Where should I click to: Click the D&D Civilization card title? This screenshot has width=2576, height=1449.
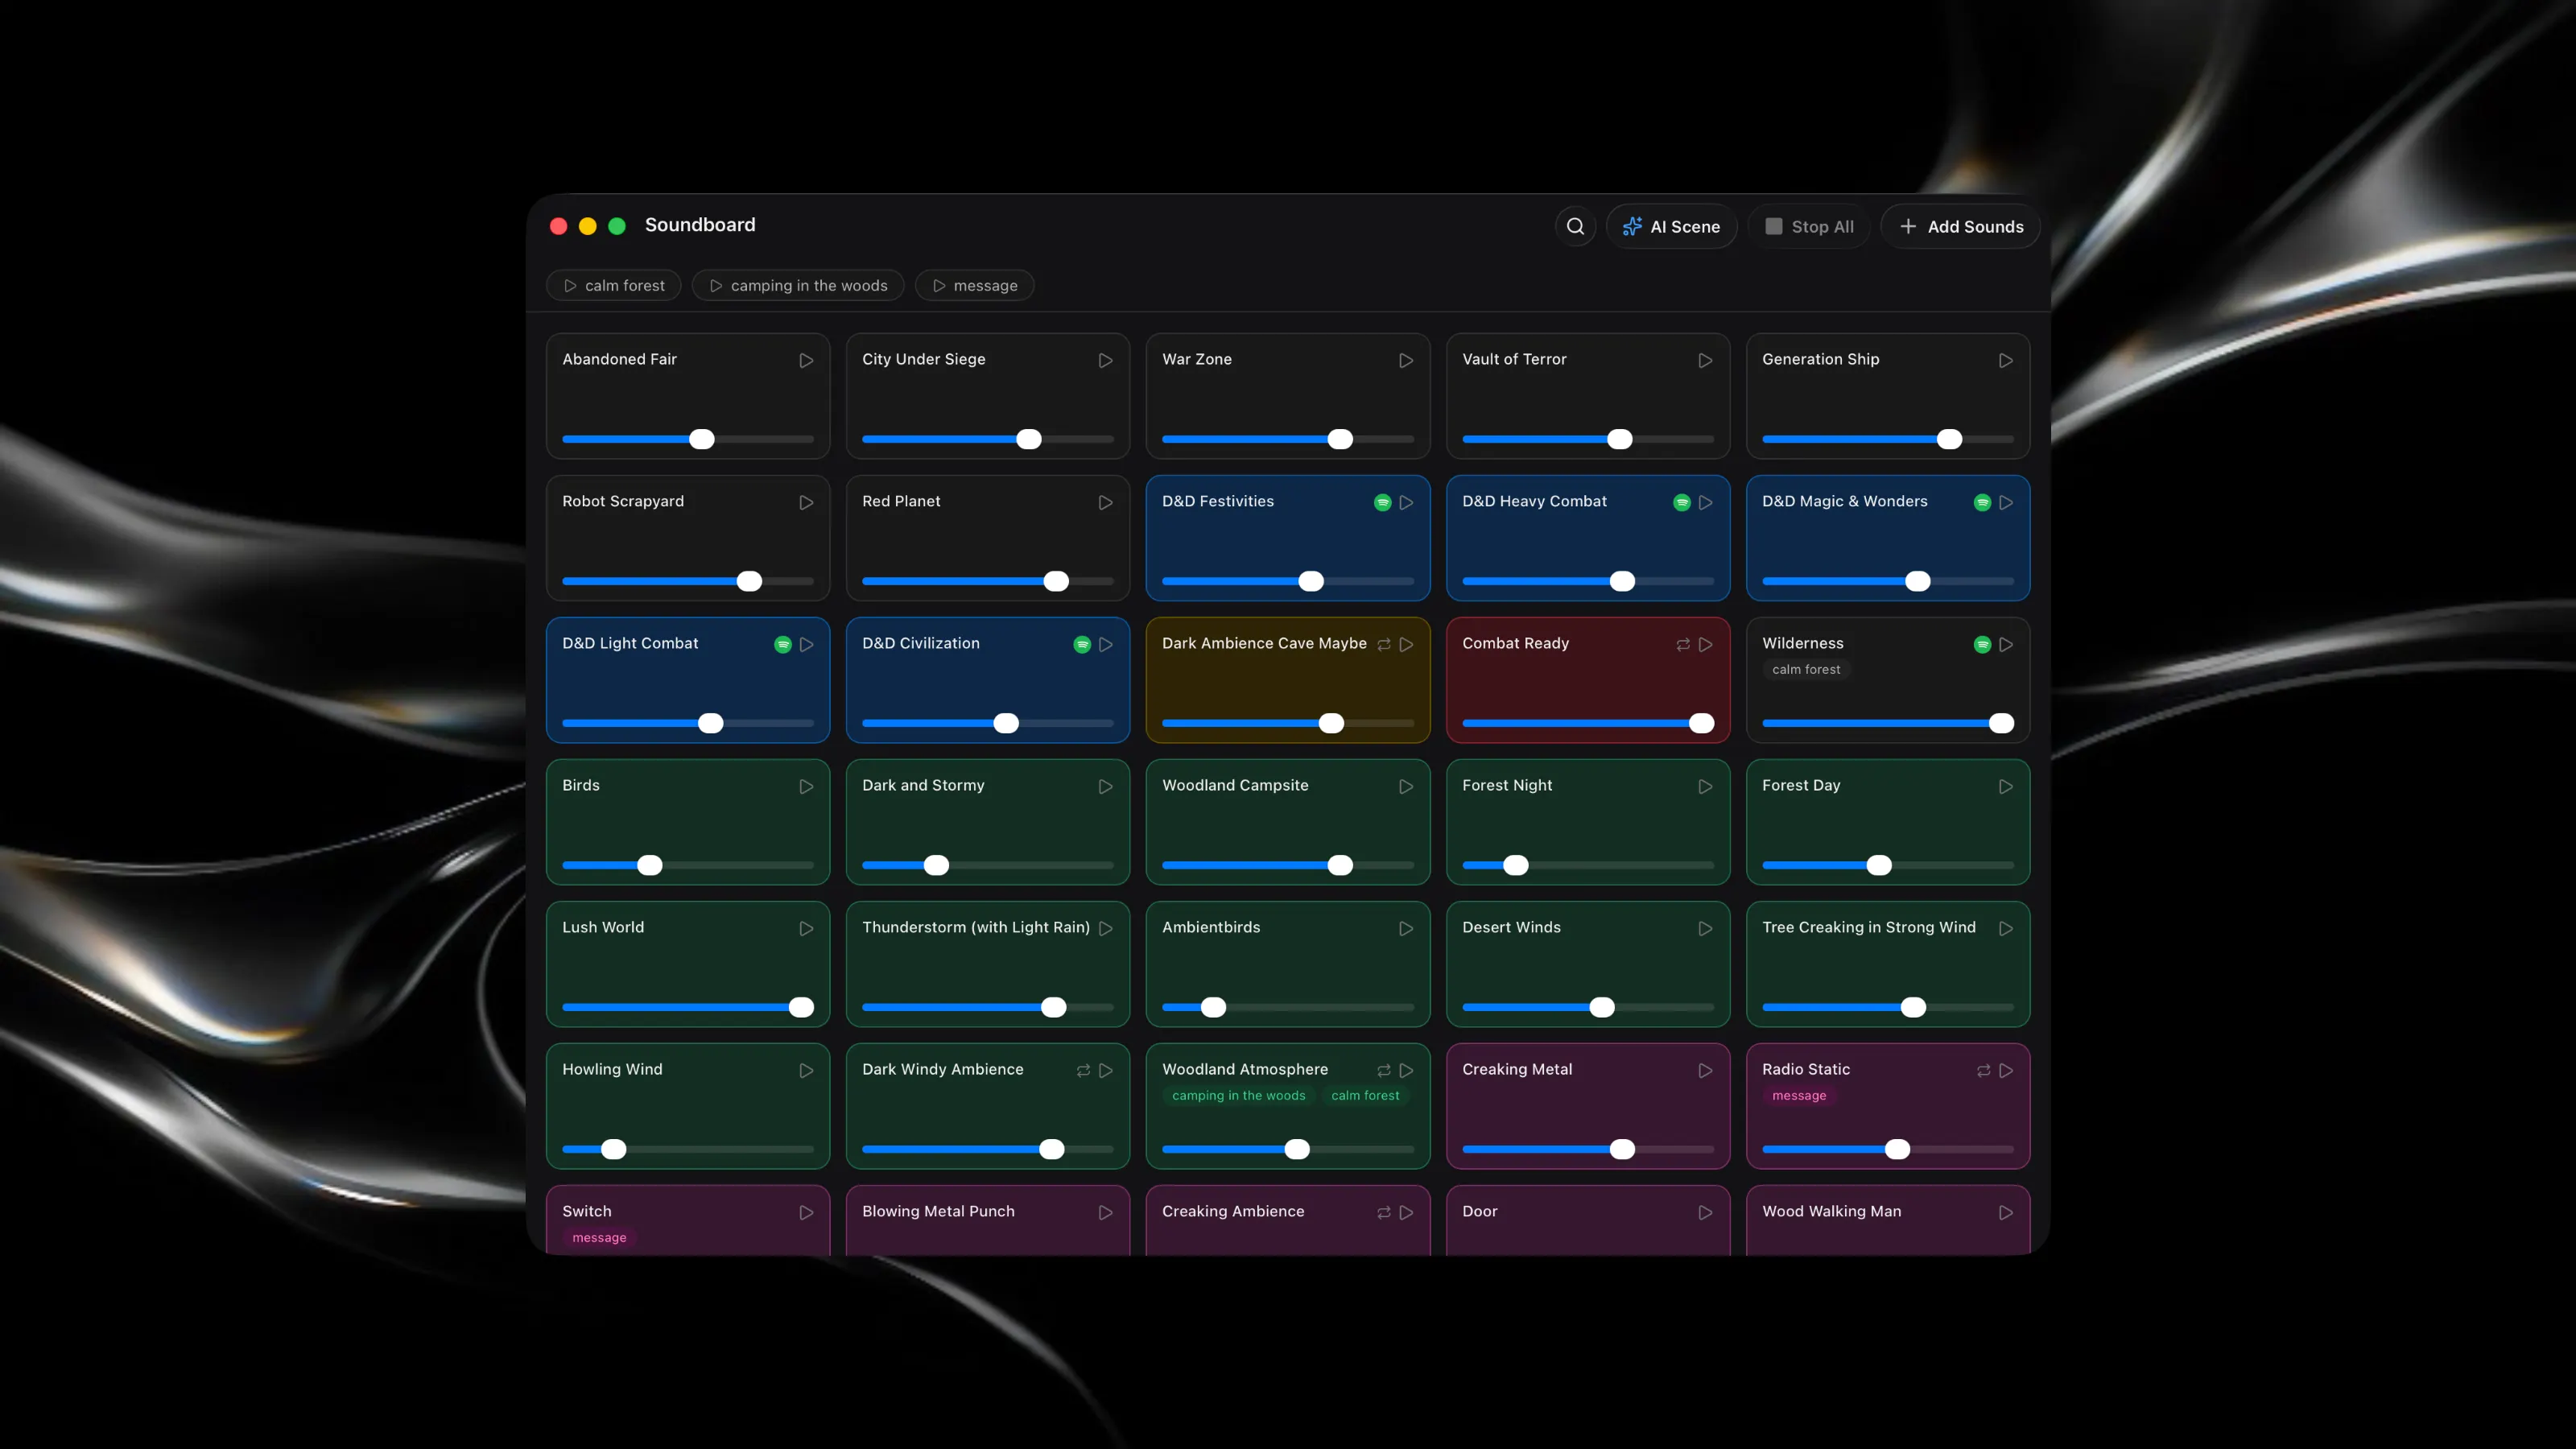(x=920, y=643)
